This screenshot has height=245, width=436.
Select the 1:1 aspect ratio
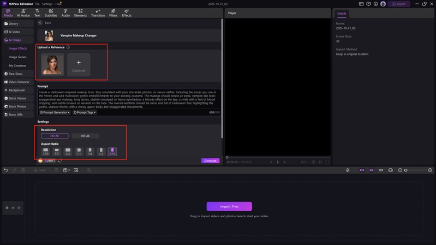(x=79, y=151)
